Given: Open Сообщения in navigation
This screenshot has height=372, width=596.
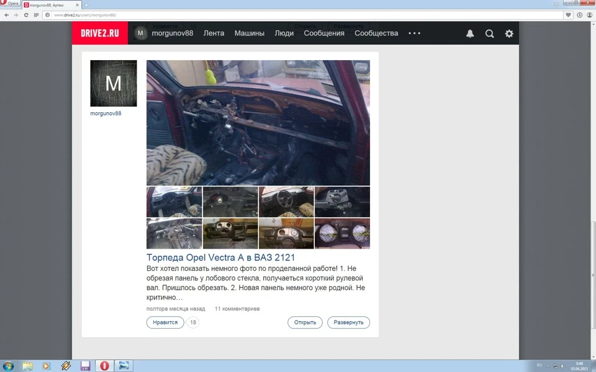Looking at the screenshot, I should click(x=324, y=33).
